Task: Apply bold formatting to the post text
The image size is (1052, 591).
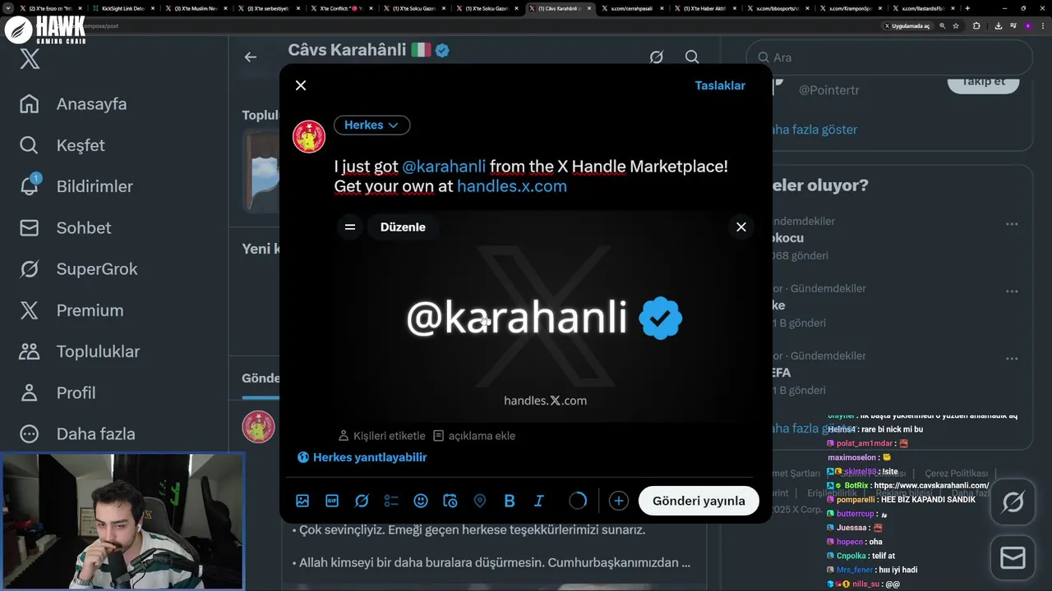Action: pos(510,501)
